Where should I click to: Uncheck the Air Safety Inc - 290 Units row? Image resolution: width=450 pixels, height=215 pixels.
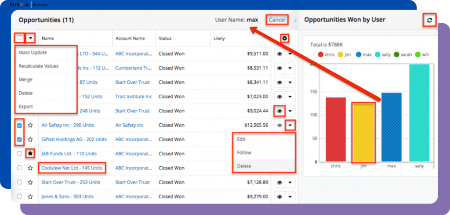pyautogui.click(x=19, y=125)
